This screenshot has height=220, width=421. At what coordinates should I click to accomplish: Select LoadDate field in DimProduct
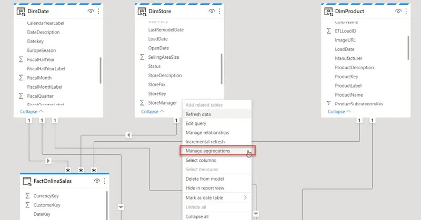coord(345,49)
